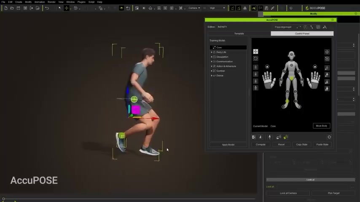Select the Core training model
The width and height of the screenshot is (360, 202).
228,48
